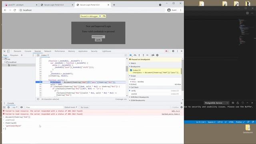Toggle the navigator sidebar icon beside (index) tab

point(38,55)
